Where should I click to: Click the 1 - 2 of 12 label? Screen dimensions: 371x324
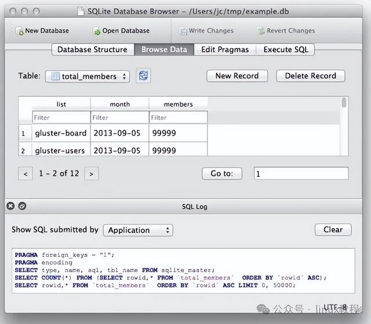59,173
